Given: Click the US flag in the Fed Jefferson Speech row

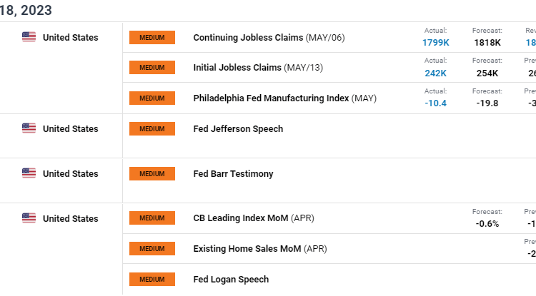Looking at the screenshot, I should [29, 128].
